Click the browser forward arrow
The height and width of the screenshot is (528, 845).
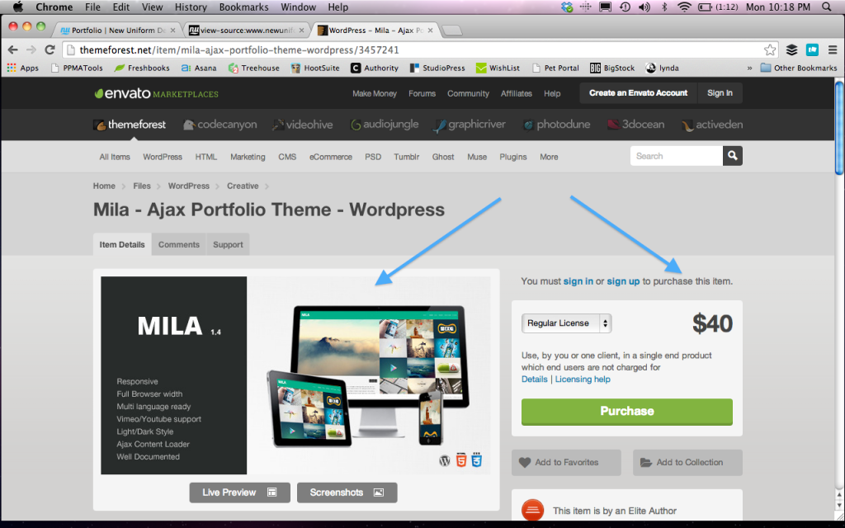[31, 50]
